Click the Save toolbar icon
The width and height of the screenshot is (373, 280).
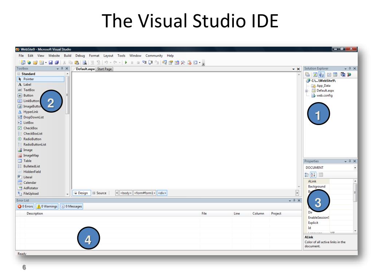[x=50, y=63]
